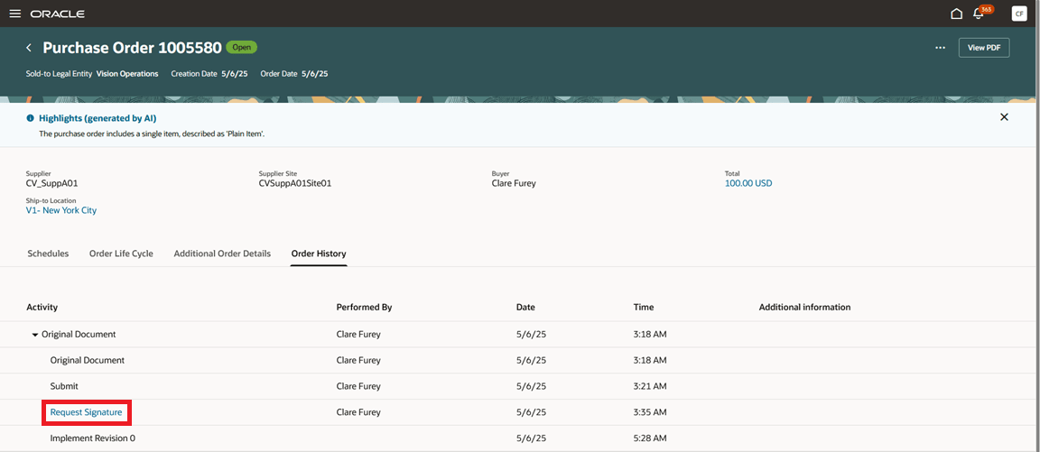Switch to the Schedules tab
Image resolution: width=1040 pixels, height=452 pixels.
tap(48, 254)
